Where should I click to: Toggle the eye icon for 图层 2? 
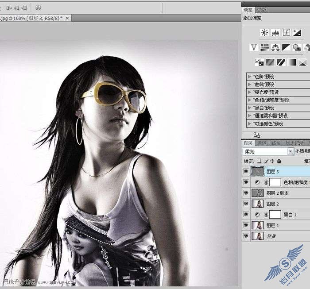click(x=246, y=204)
